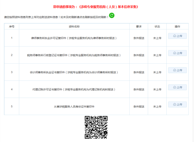The image size is (194, 142).
Task: Click the upload instruction text 请您按照资料信息列表
Action: (x=56, y=17)
